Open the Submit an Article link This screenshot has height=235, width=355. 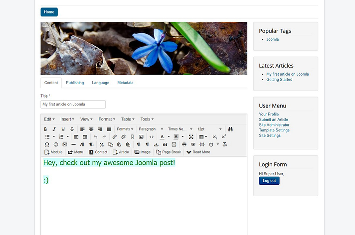pos(273,119)
